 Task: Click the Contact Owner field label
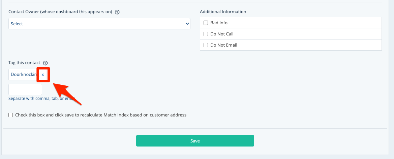pos(60,12)
